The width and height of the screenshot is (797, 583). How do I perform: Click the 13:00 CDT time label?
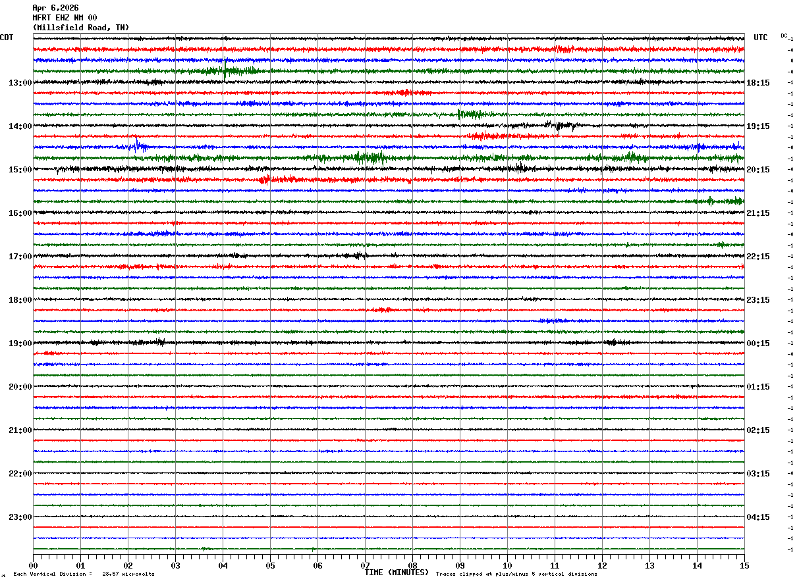tap(20, 82)
